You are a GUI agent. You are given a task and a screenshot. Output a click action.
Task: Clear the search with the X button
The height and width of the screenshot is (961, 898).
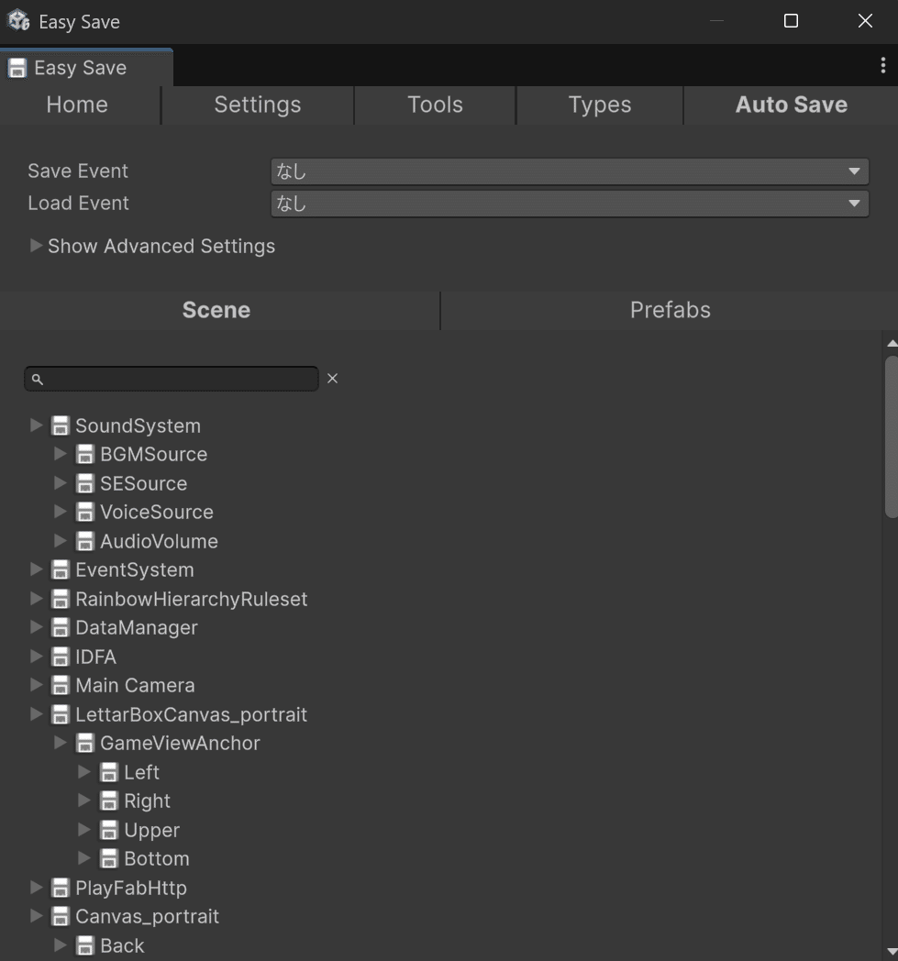coord(332,378)
